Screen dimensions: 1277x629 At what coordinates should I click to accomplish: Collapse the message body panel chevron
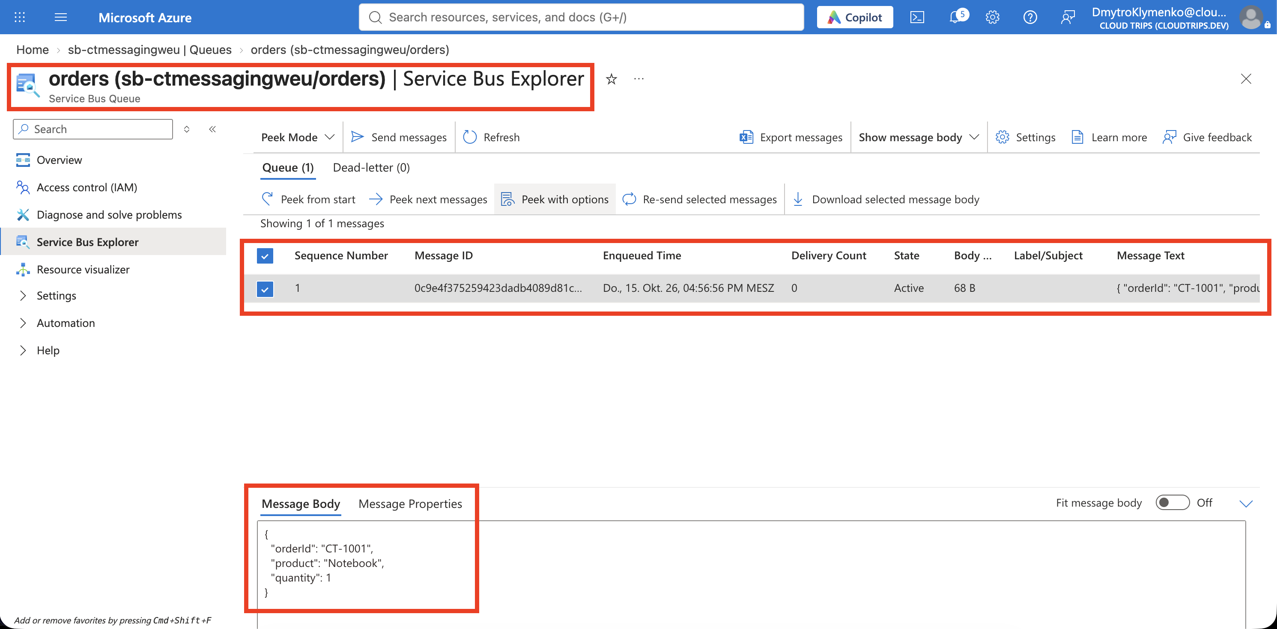(1246, 503)
